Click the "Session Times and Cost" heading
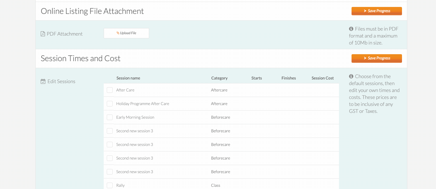This screenshot has width=436, height=189. [81, 58]
